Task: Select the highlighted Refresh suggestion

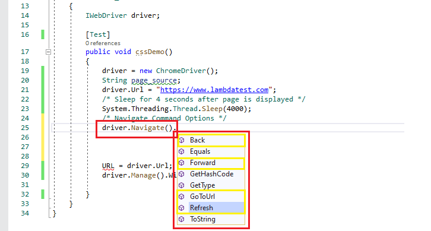Action: 211,208
